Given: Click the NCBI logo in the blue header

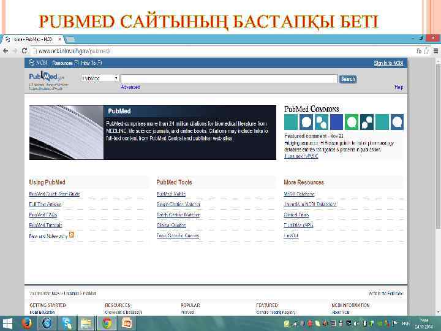Looking at the screenshot, I should point(38,63).
